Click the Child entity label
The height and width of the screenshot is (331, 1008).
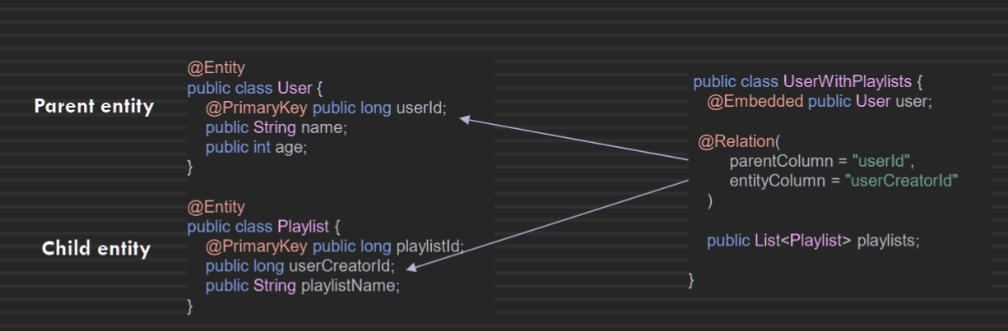[96, 249]
